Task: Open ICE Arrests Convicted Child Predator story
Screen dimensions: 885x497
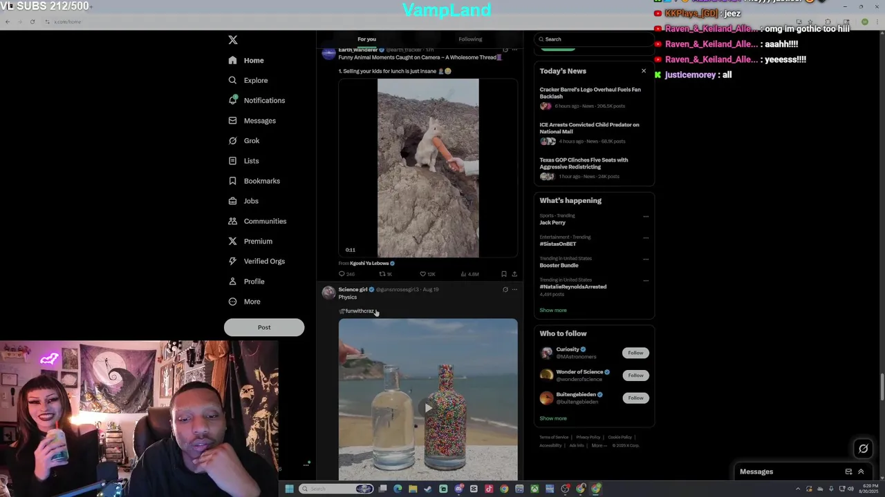Action: (590, 128)
